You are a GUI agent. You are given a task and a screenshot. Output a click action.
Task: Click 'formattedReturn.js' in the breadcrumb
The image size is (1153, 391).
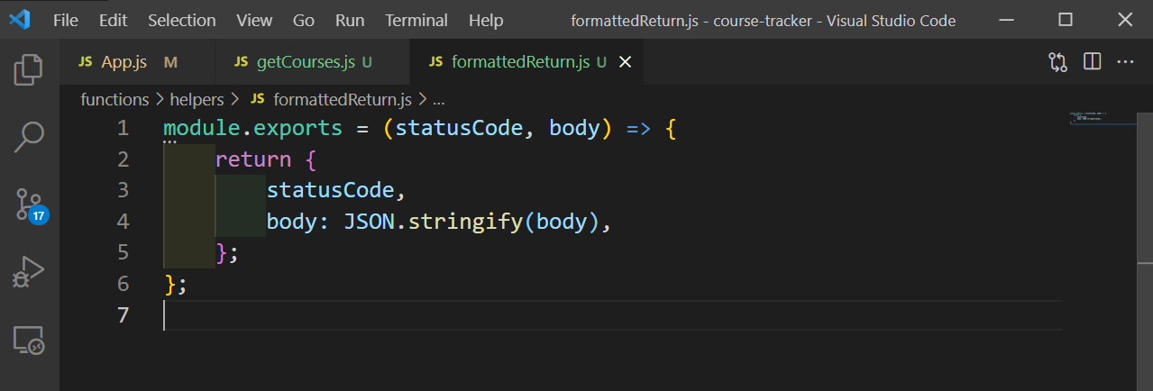coord(342,99)
